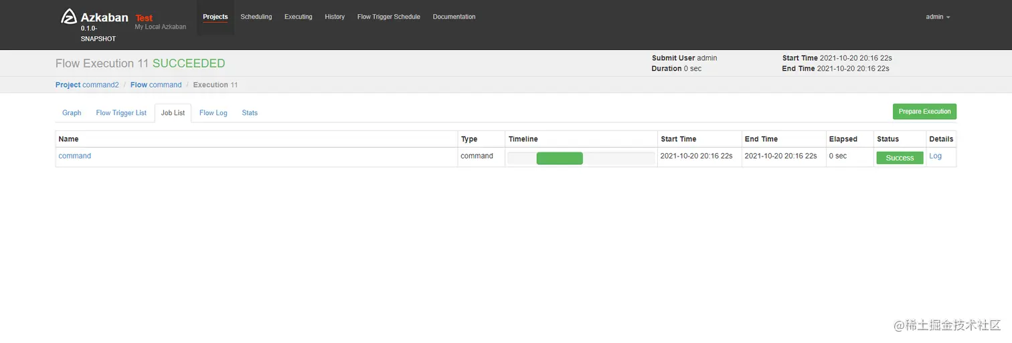Click the green timeline progress bar
Viewport: 1012px width, 343px height.
click(x=560, y=158)
